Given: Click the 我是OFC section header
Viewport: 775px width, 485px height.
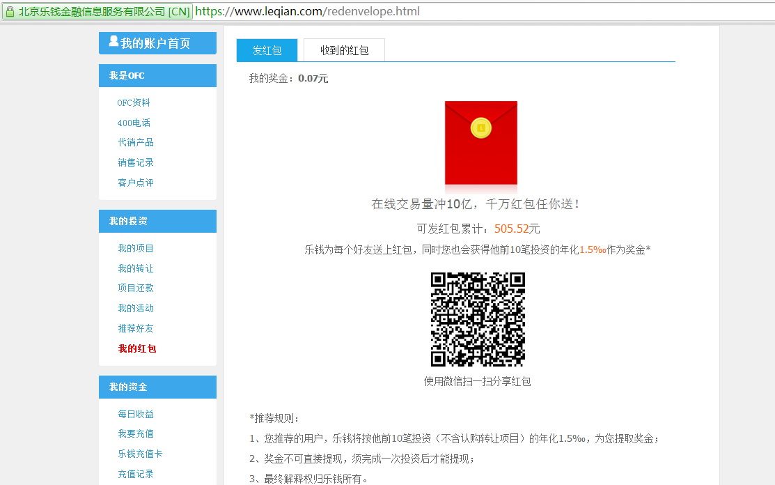Looking at the screenshot, I should (157, 76).
